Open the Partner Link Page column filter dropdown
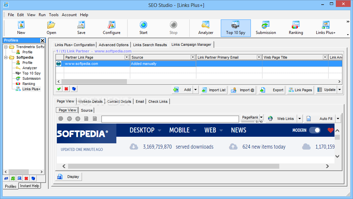Screen dimensions: 353x199 pyautogui.click(x=127, y=57)
